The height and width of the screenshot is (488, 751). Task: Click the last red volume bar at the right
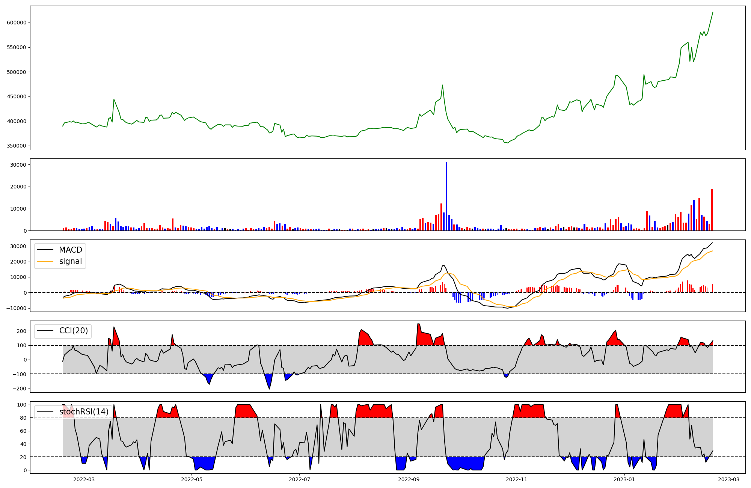click(712, 210)
